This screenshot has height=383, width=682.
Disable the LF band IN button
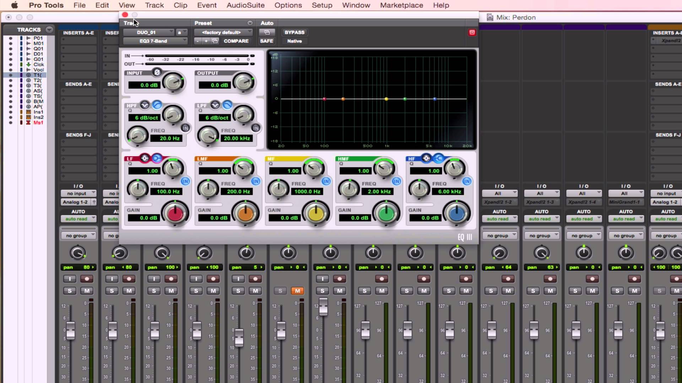[185, 181]
